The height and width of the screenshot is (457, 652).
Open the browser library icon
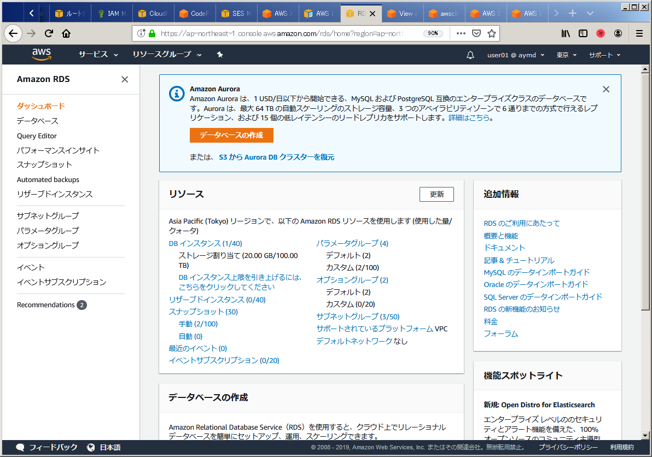coord(566,33)
